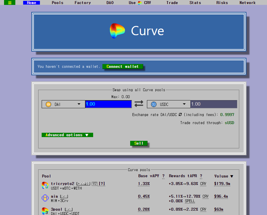Click the Rewards tAPR question mark
Screen dimensions: 267x215
pos(201,176)
